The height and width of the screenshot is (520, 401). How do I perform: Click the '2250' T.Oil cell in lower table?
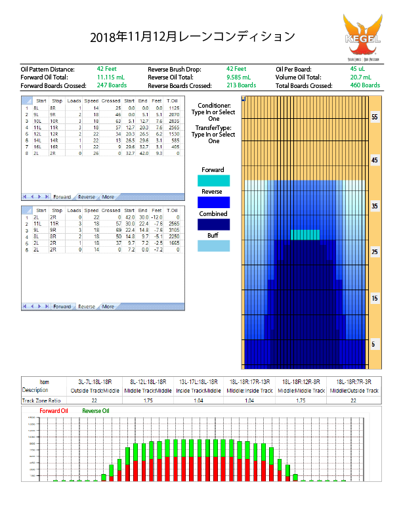click(x=173, y=236)
